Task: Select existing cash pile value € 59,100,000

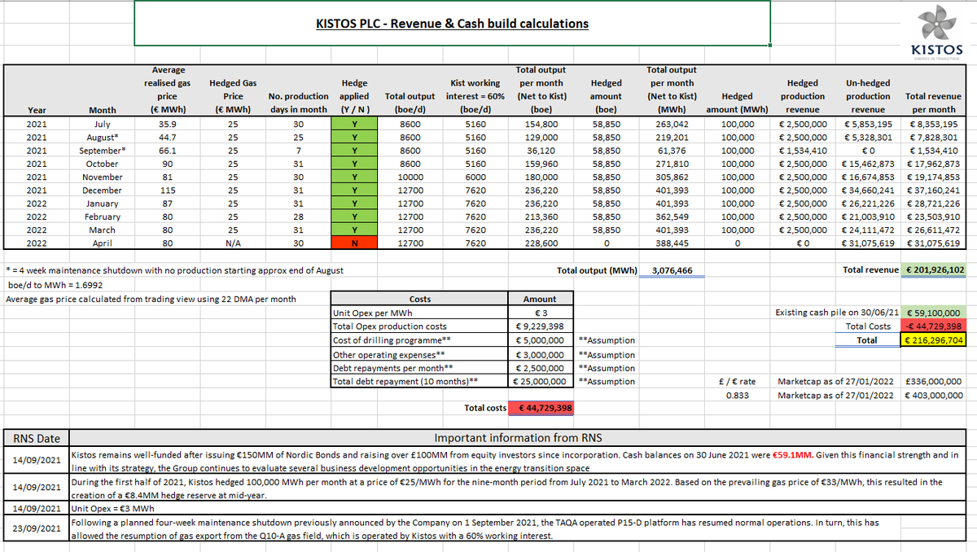Action: [x=933, y=313]
